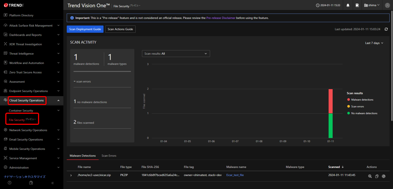Switch to the Scan Errors tab
Viewport: 393px width, 189px height.
[x=109, y=155]
